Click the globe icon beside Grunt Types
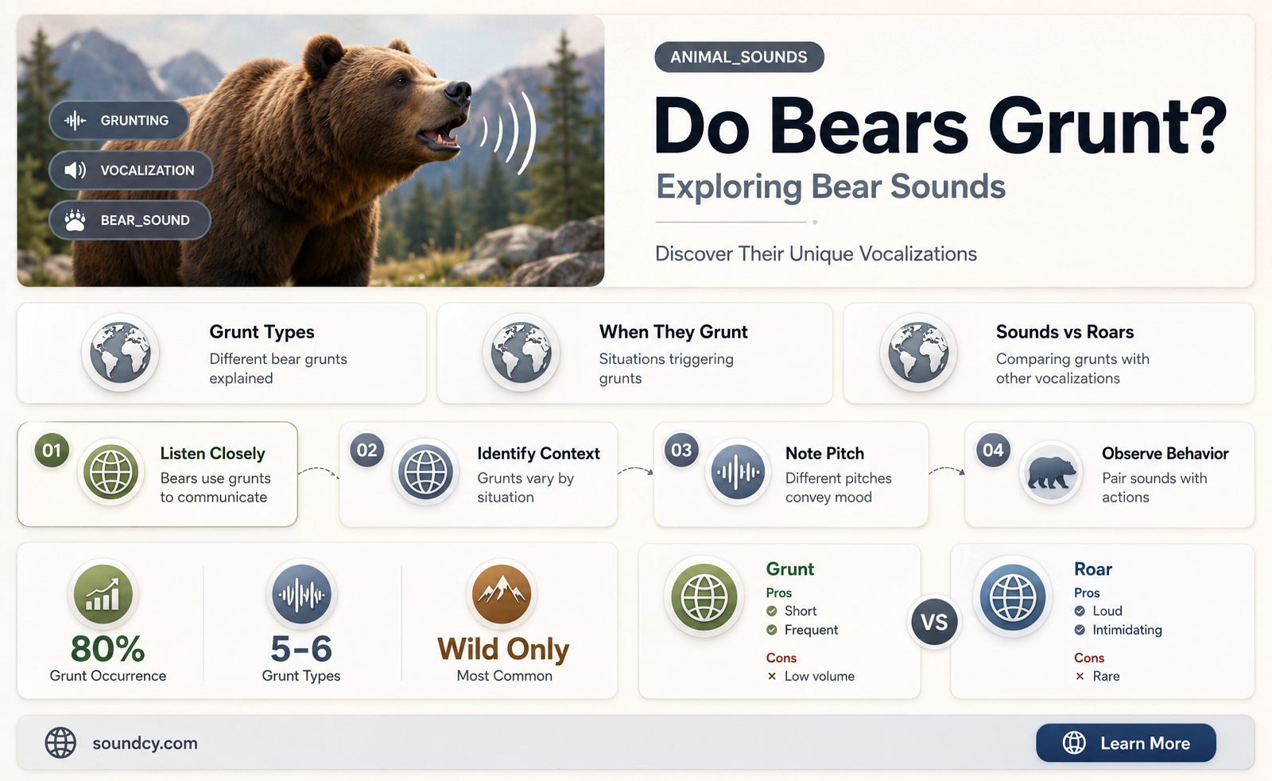 pos(120,353)
